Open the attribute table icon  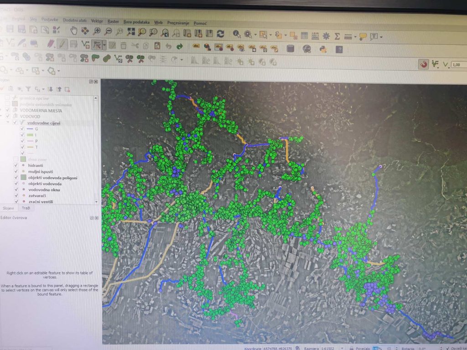coord(304,36)
